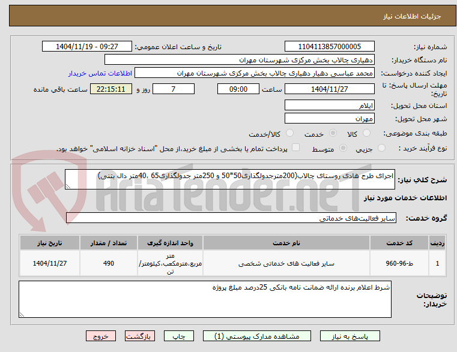The width and height of the screenshot is (457, 352).
Task: Click the resize handle of buyer notes textarea
Action: tap(22, 314)
